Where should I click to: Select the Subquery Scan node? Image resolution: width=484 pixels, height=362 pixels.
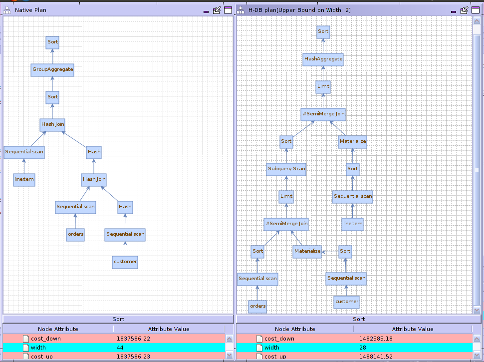coord(286,169)
